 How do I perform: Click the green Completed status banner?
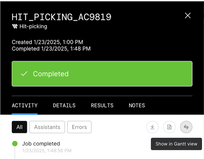(x=102, y=74)
